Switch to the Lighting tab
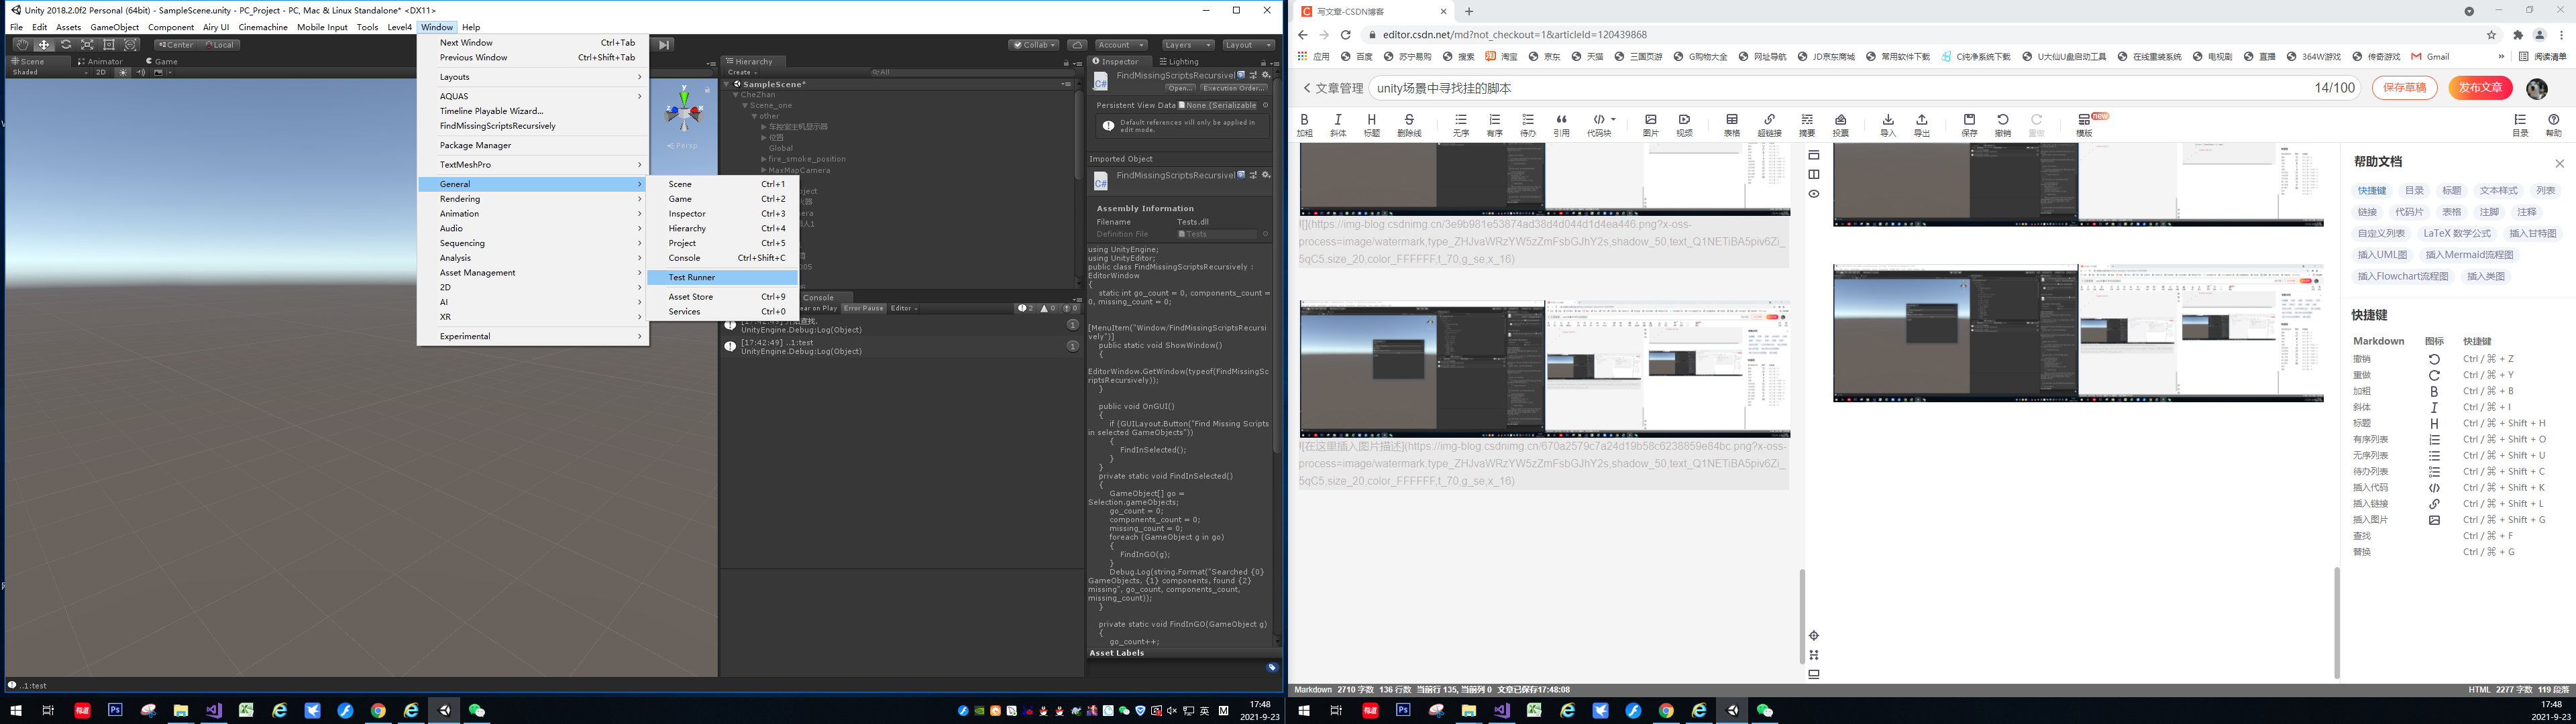Viewport: 2576px width, 724px height. (x=1181, y=62)
